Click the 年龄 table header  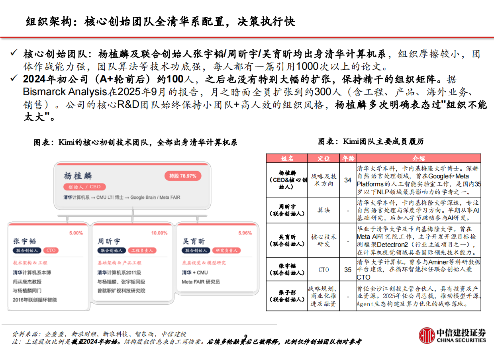coord(348,158)
